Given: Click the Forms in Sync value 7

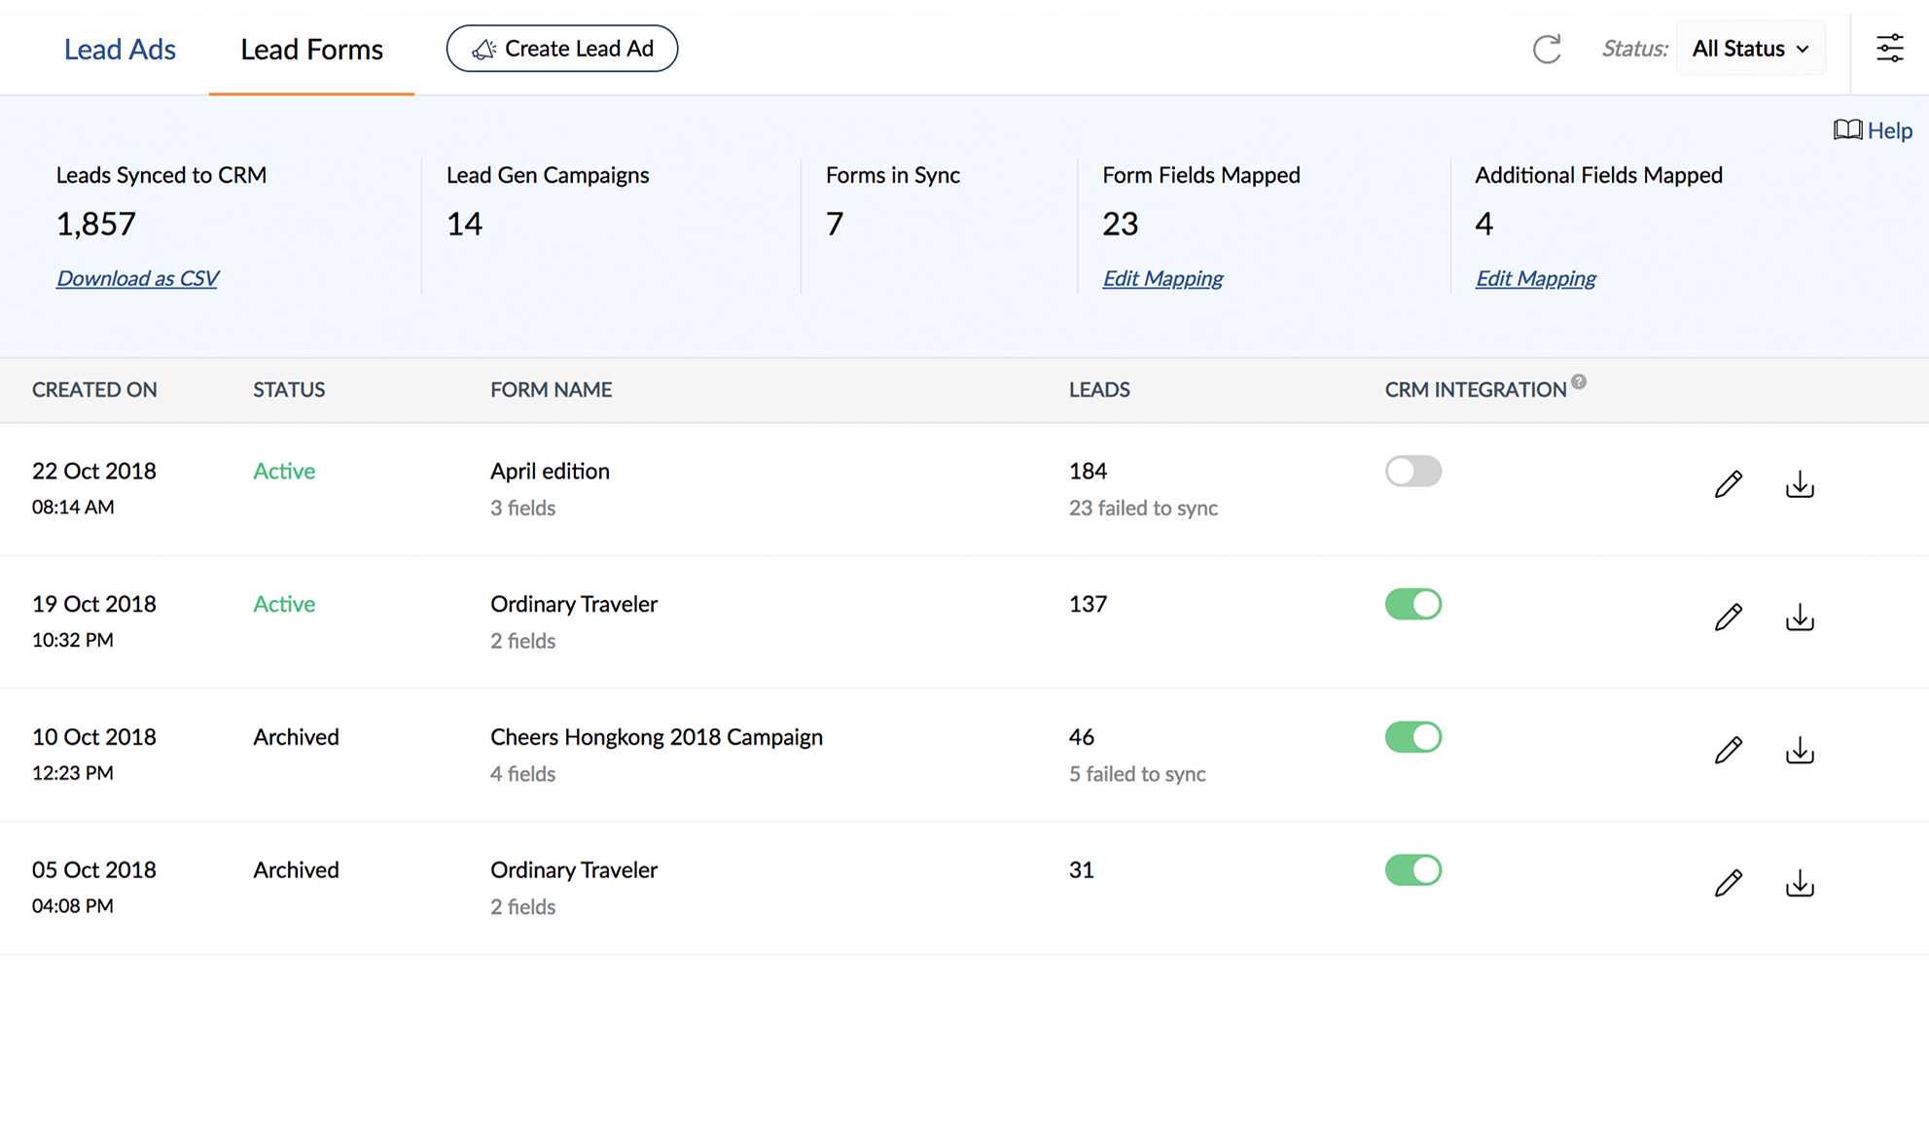Looking at the screenshot, I should [x=834, y=225].
